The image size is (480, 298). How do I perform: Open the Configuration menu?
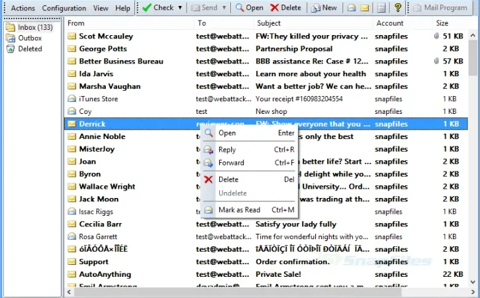click(x=64, y=8)
